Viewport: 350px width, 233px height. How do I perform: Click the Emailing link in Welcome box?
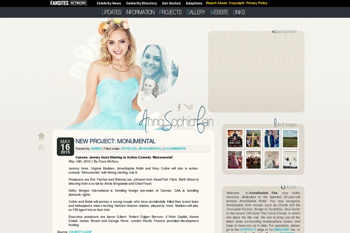pyautogui.click(x=282, y=230)
